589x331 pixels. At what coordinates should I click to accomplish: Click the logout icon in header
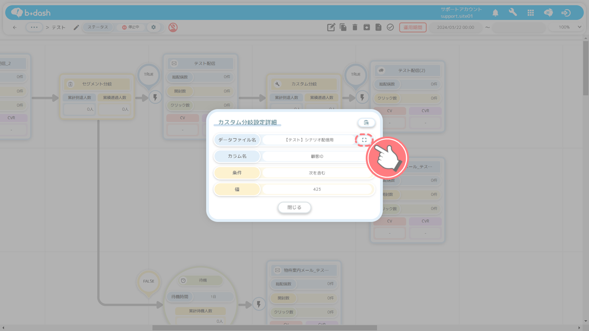point(566,13)
